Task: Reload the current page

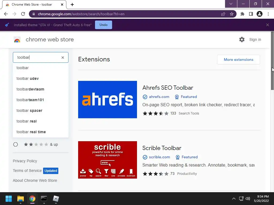Action: [x=23, y=14]
